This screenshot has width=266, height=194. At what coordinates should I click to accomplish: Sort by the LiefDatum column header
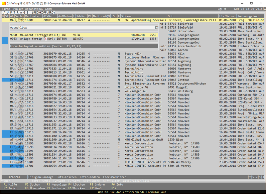pyautogui.click(x=227, y=16)
